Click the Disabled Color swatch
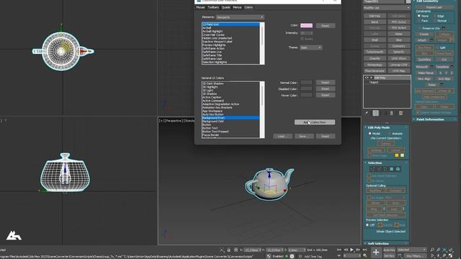The width and height of the screenshot is (461, 259). pyautogui.click(x=306, y=88)
